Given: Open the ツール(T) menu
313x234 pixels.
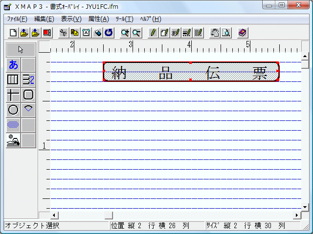Looking at the screenshot, I should (x=124, y=19).
